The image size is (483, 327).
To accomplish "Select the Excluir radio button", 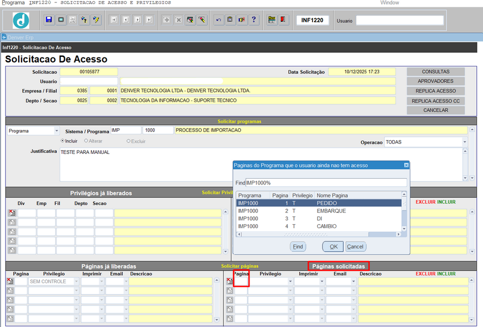I will click(128, 141).
